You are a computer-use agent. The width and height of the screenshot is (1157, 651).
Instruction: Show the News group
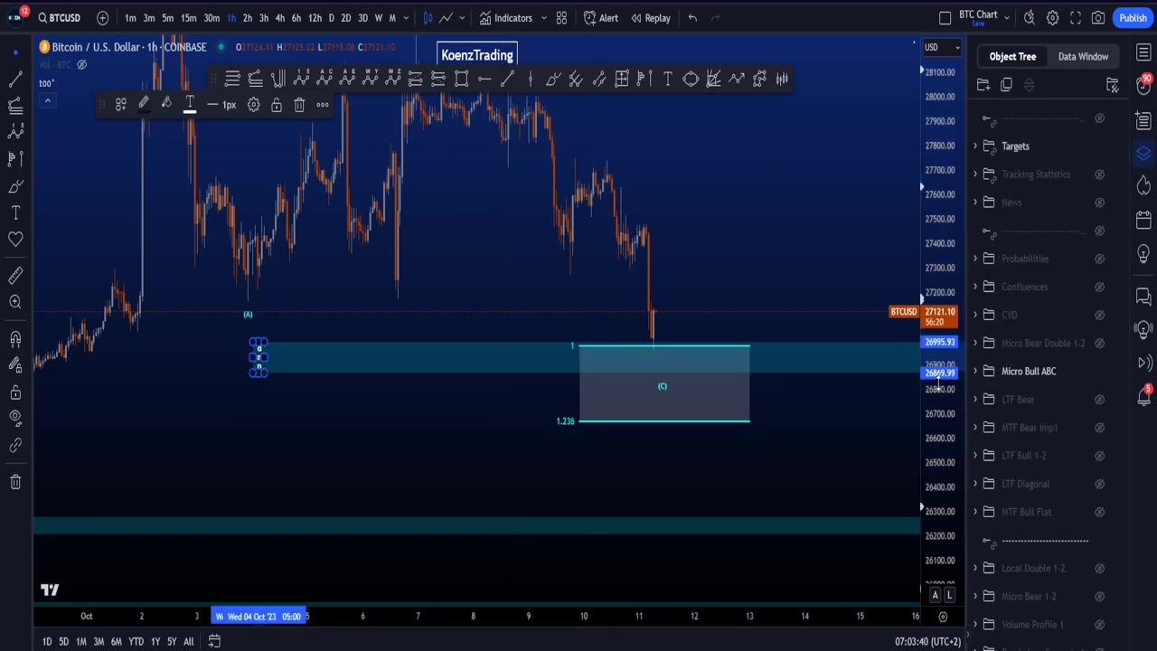point(1100,203)
